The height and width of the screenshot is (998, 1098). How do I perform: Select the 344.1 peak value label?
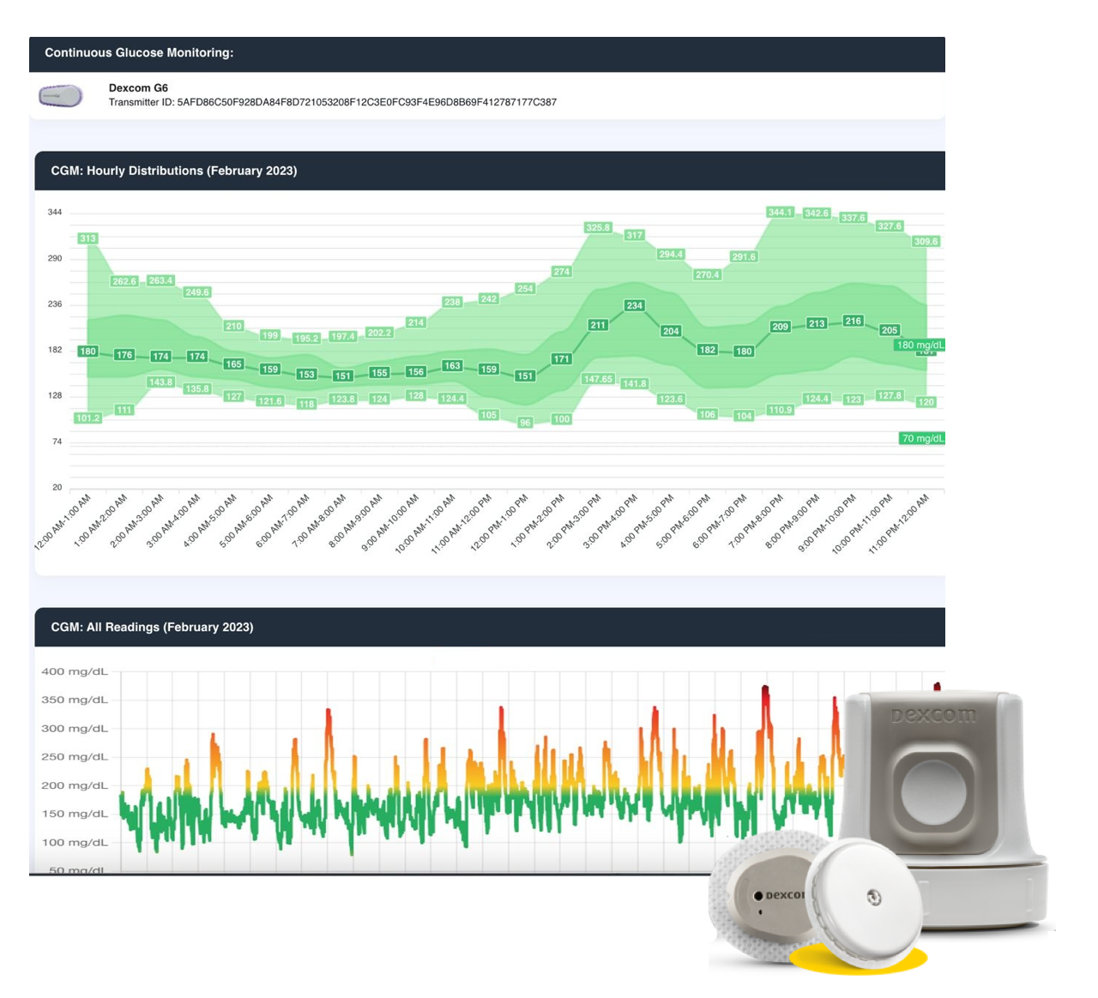(780, 212)
